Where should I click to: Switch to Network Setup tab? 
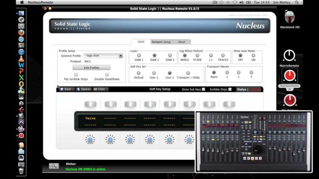click(161, 42)
